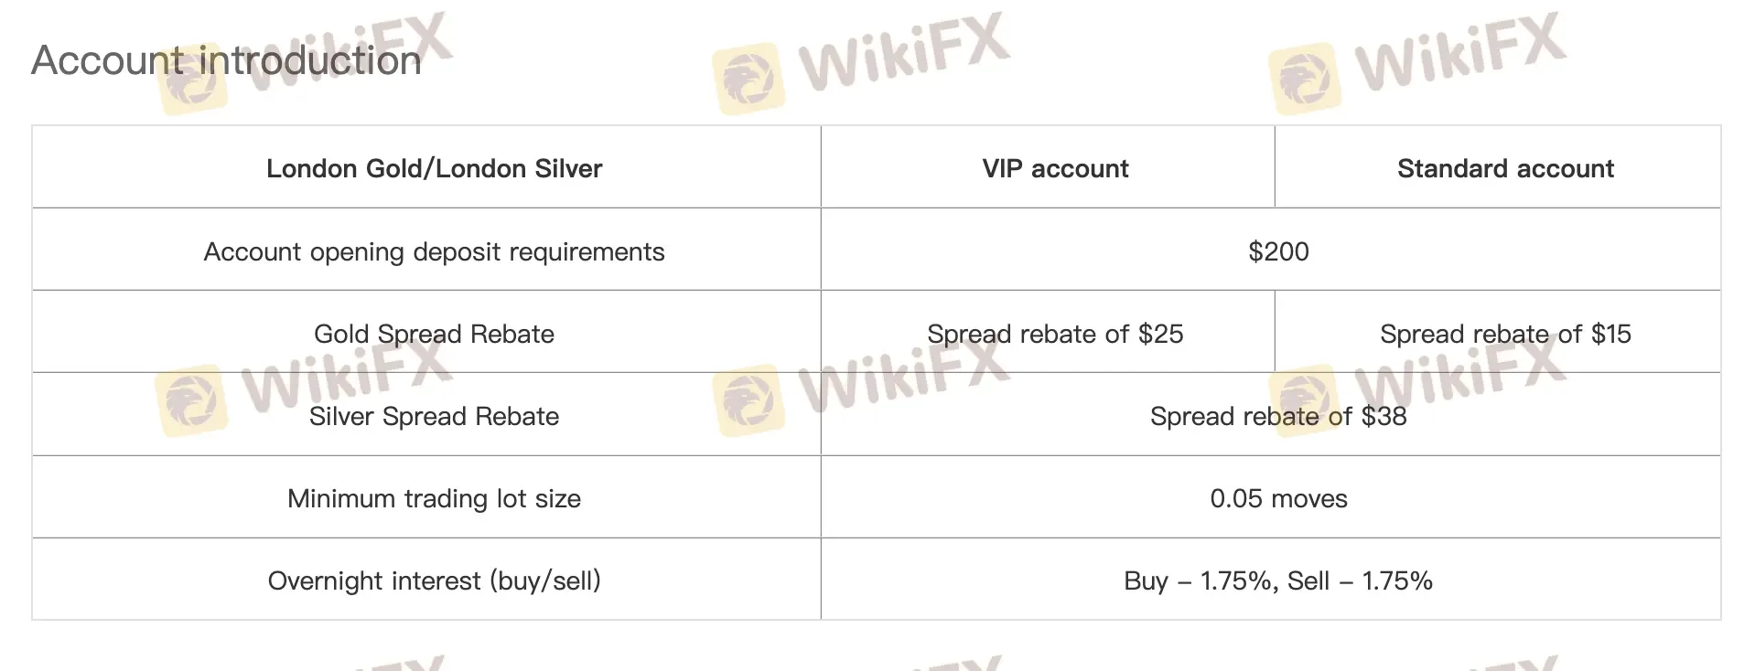Select the Silver Spread Rebate row label
The image size is (1755, 671).
[434, 416]
